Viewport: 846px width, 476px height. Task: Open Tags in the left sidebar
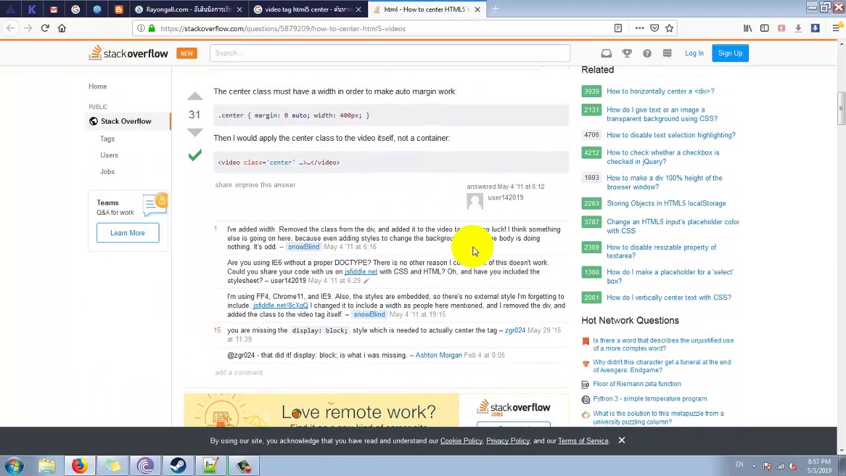click(x=107, y=139)
